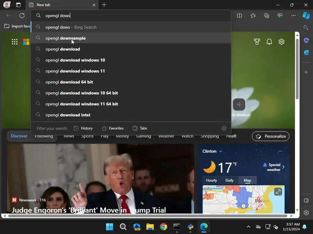This screenshot has width=313, height=234.
Task: Click Add shortcut plus tile
Action: (x=239, y=105)
